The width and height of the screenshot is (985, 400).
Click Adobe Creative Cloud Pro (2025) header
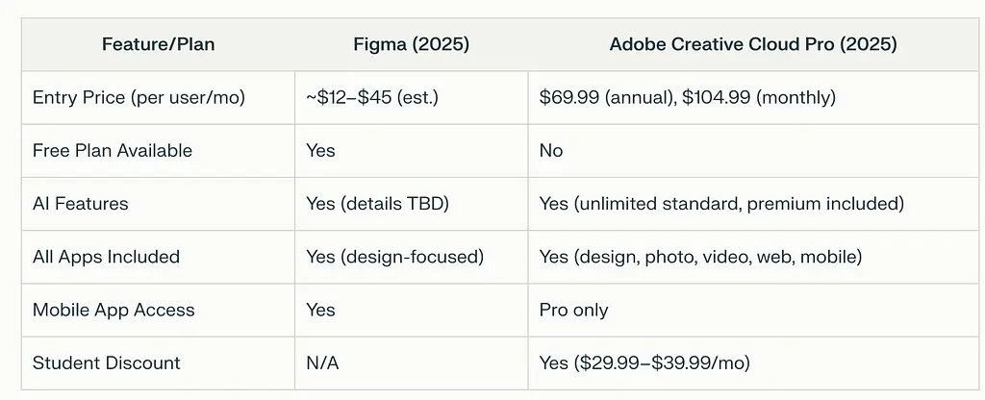pyautogui.click(x=755, y=44)
